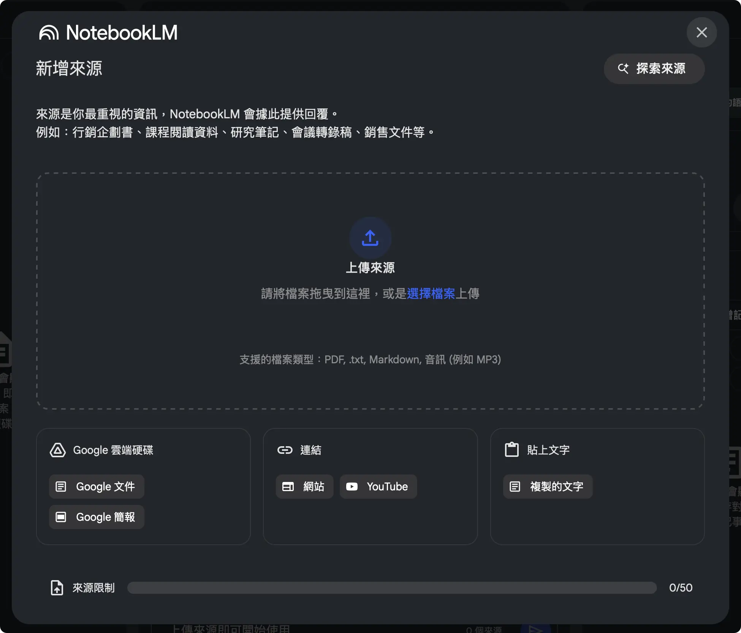Viewport: 741px width, 633px height.
Task: Choose 複製的文字 copied text option
Action: [x=548, y=487]
